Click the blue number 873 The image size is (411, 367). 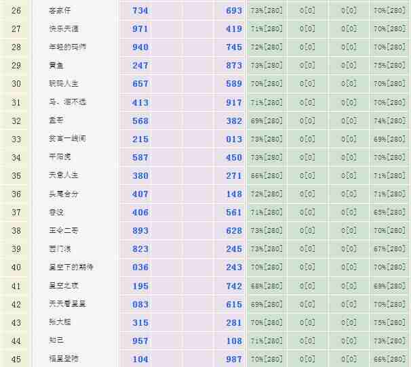click(234, 66)
